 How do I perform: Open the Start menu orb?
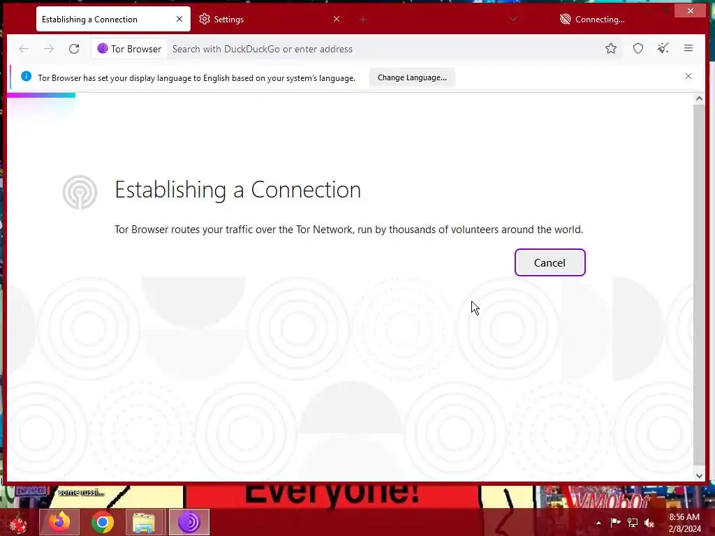18,523
